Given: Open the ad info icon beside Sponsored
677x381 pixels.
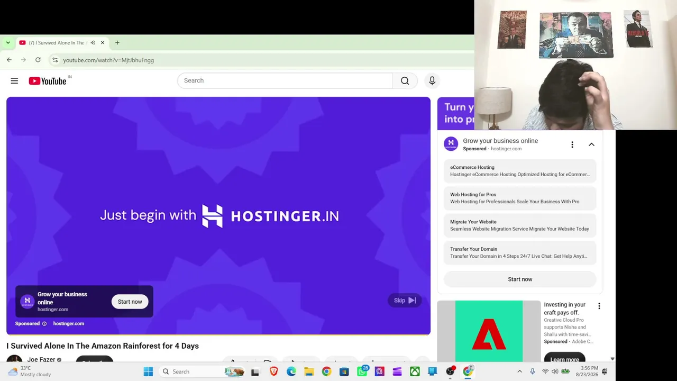Looking at the screenshot, I should tap(44, 324).
